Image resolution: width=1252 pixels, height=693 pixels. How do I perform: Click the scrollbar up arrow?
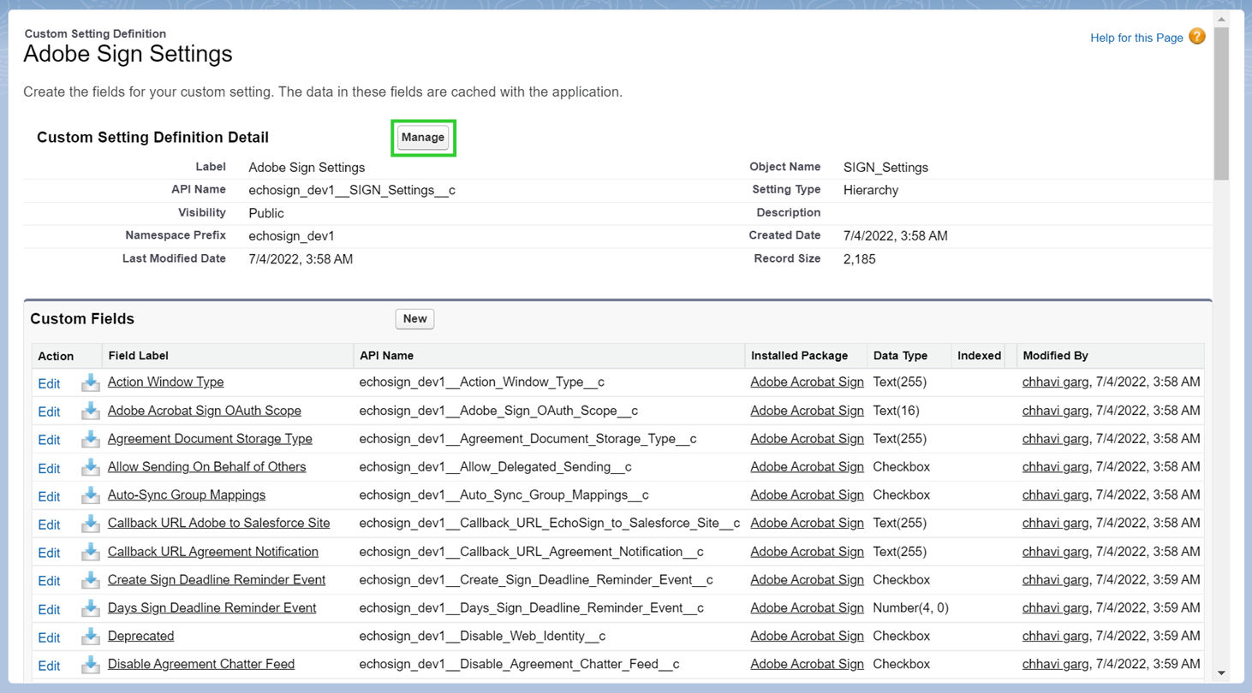1222,19
